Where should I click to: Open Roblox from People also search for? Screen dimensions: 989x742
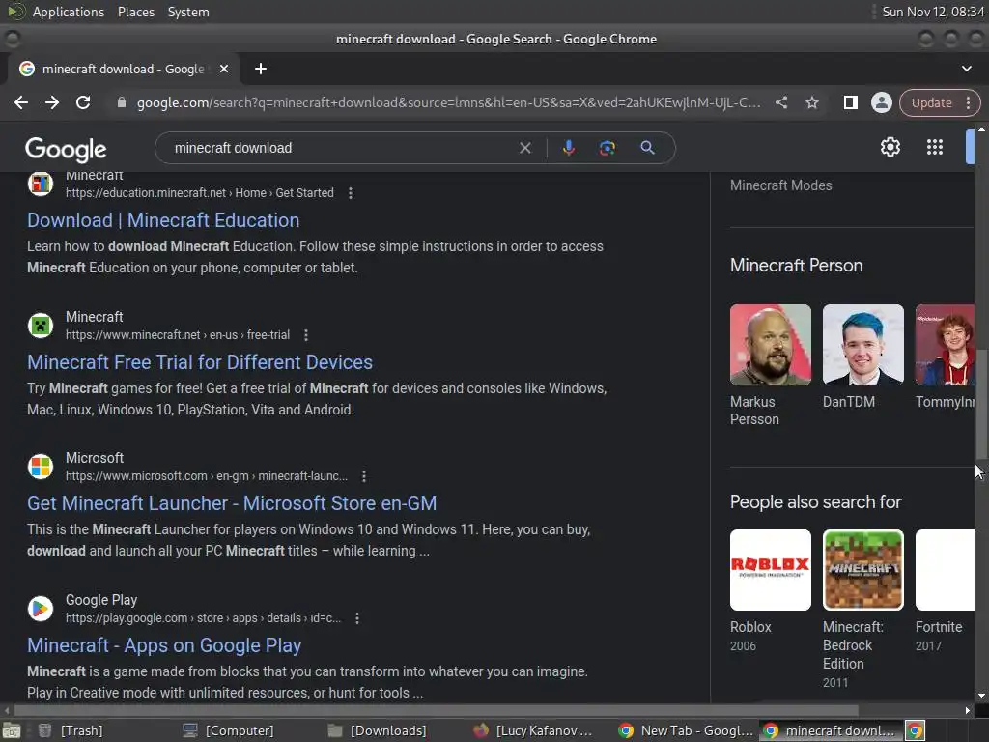(771, 570)
